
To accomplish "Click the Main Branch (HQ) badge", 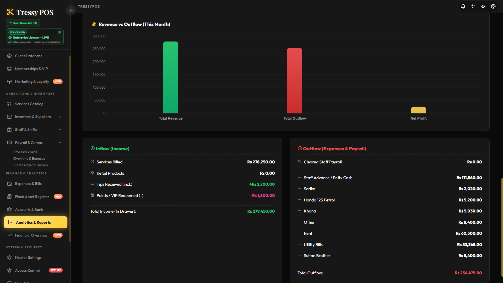I will tap(23, 23).
